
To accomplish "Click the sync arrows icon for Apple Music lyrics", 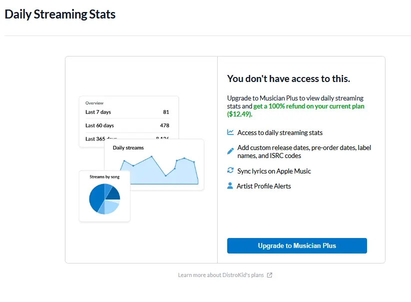I will click(230, 170).
